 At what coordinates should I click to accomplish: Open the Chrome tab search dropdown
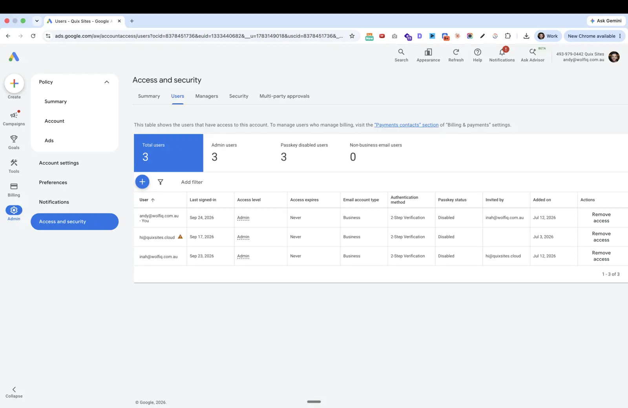37,21
